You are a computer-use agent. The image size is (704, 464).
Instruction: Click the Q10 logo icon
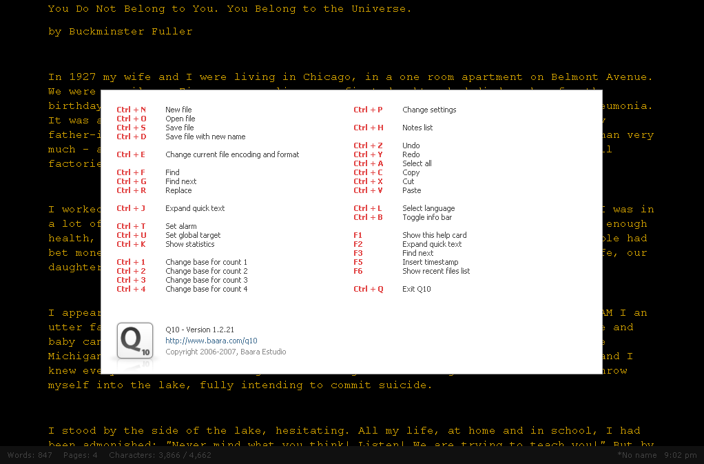[134, 341]
